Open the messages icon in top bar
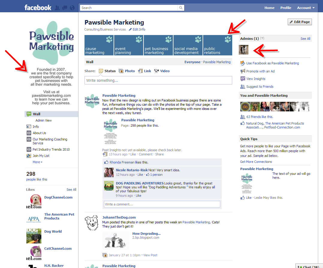This screenshot has width=323, height=268. tap(64, 7)
